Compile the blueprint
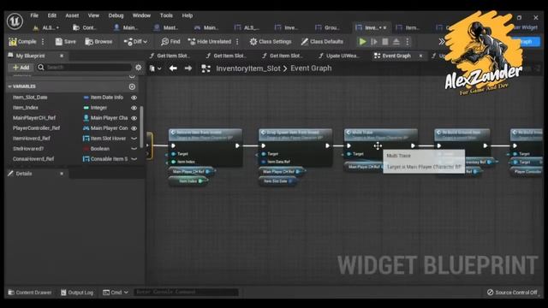The width and height of the screenshot is (548, 308). [x=22, y=42]
